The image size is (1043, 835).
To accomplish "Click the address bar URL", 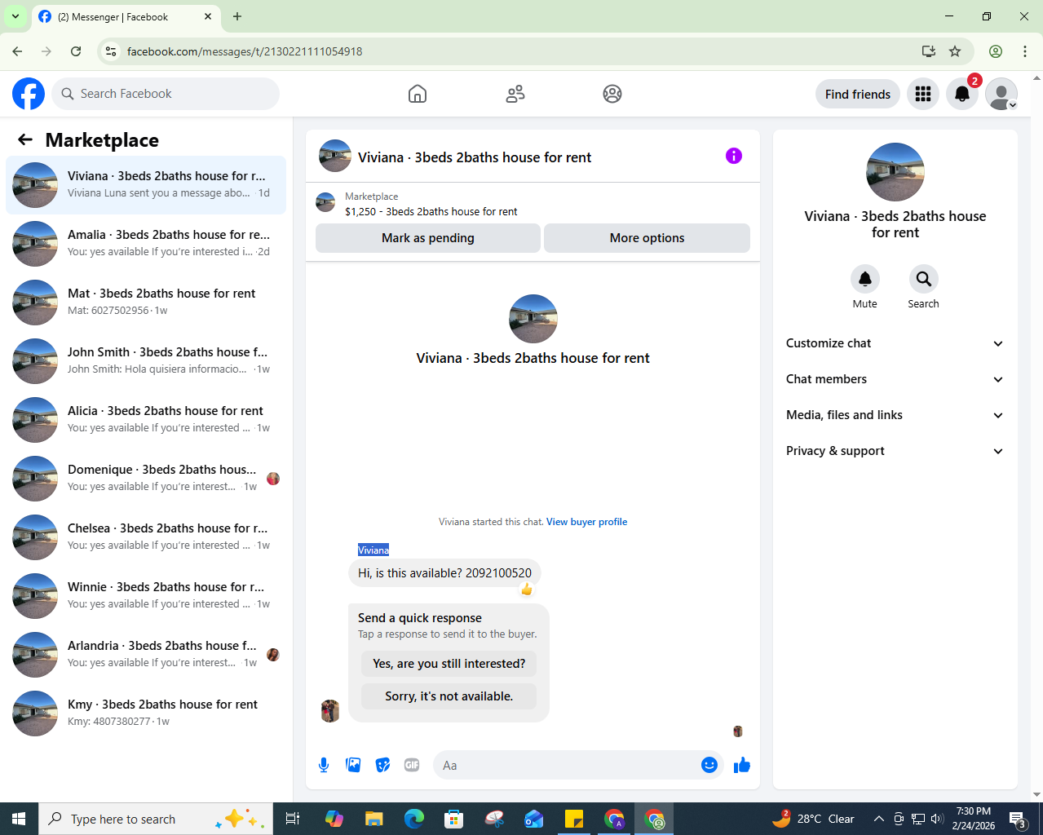I will [x=245, y=51].
